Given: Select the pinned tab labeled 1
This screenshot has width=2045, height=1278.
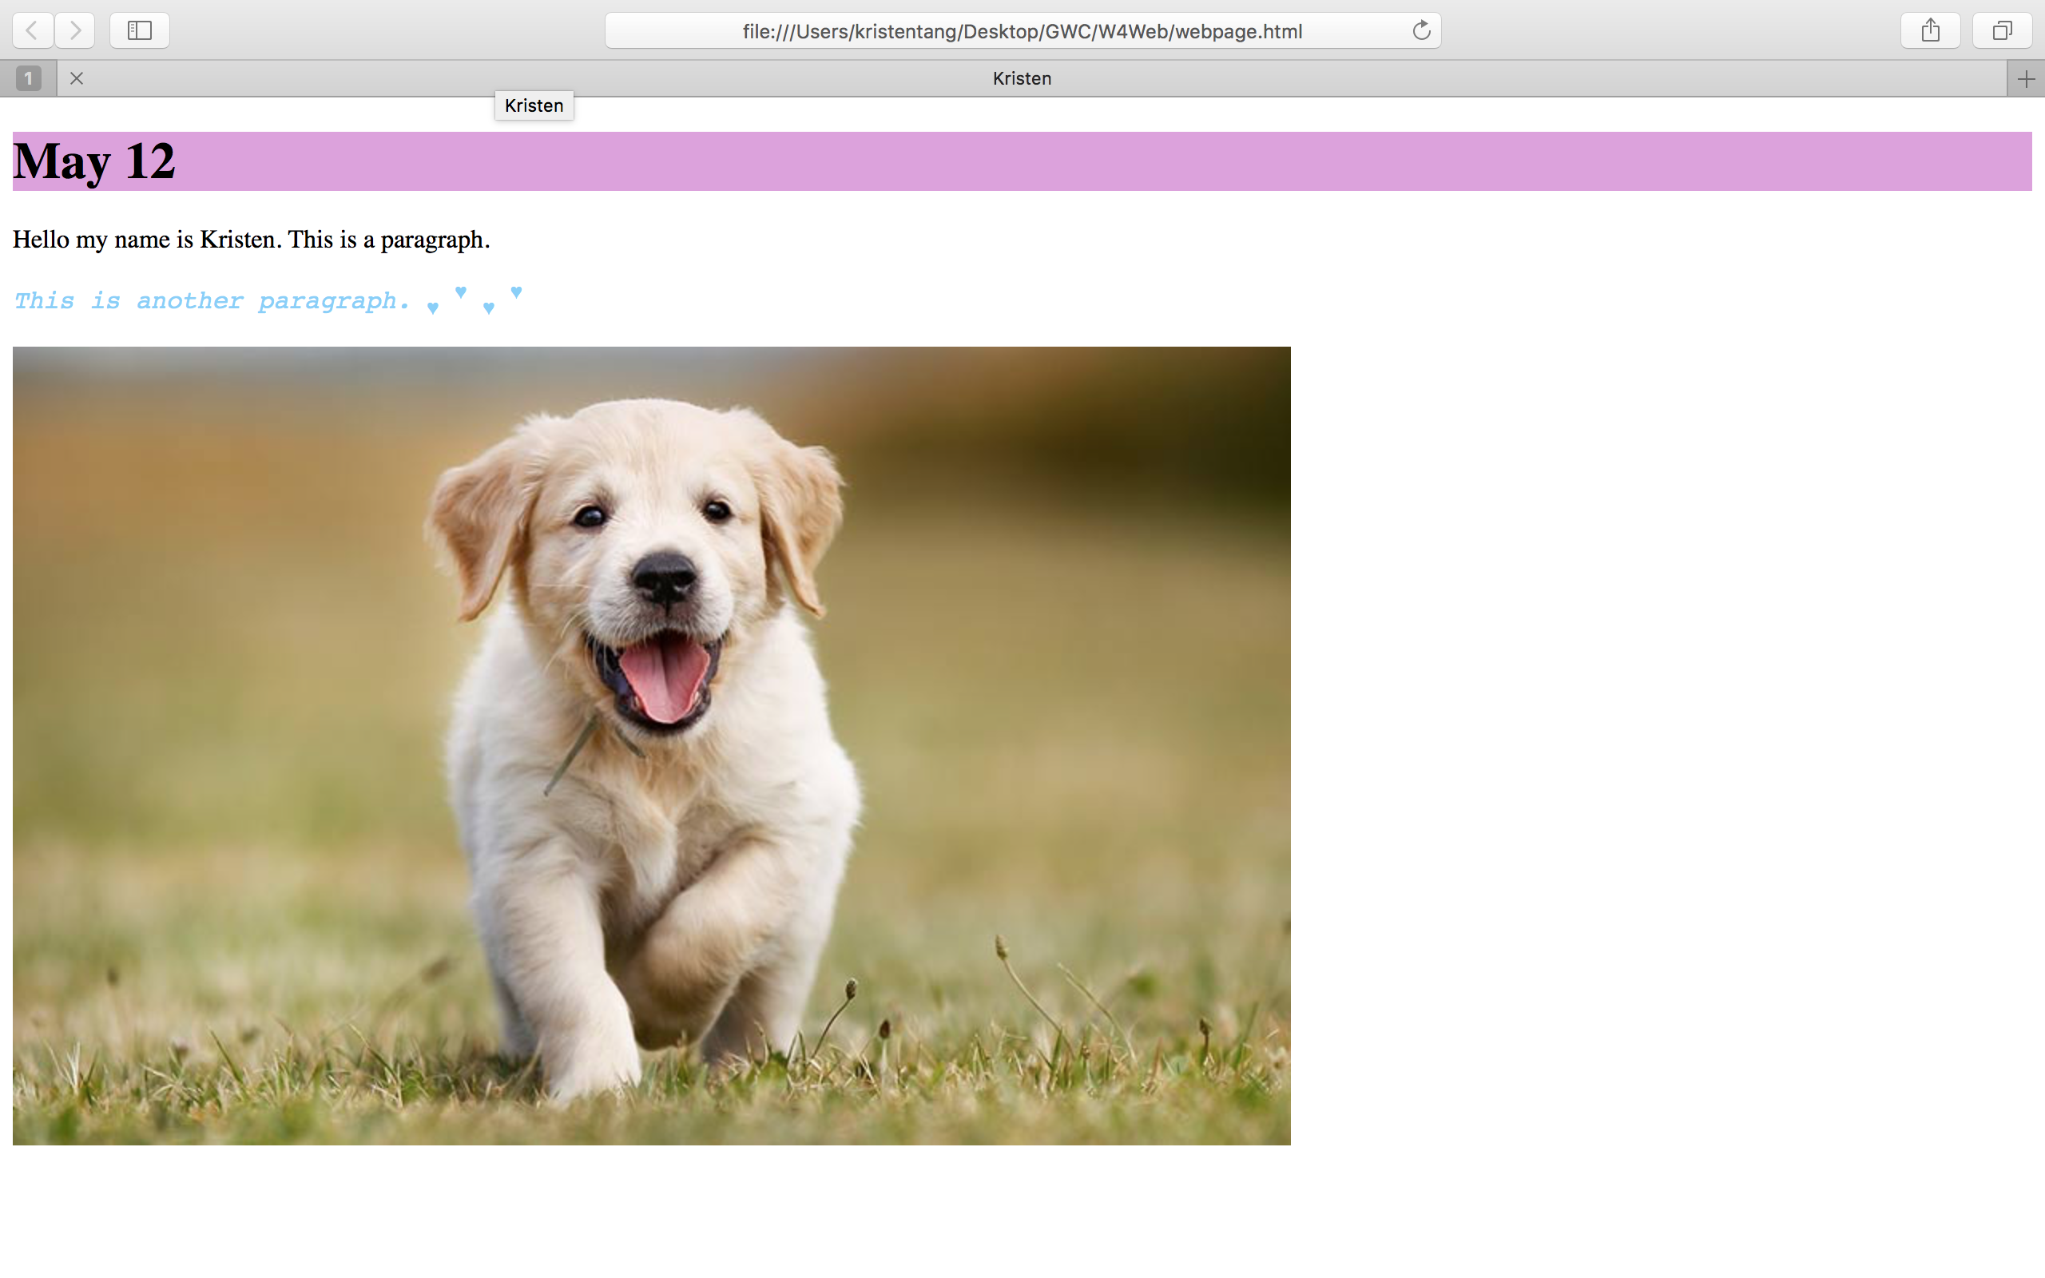Looking at the screenshot, I should click(28, 78).
